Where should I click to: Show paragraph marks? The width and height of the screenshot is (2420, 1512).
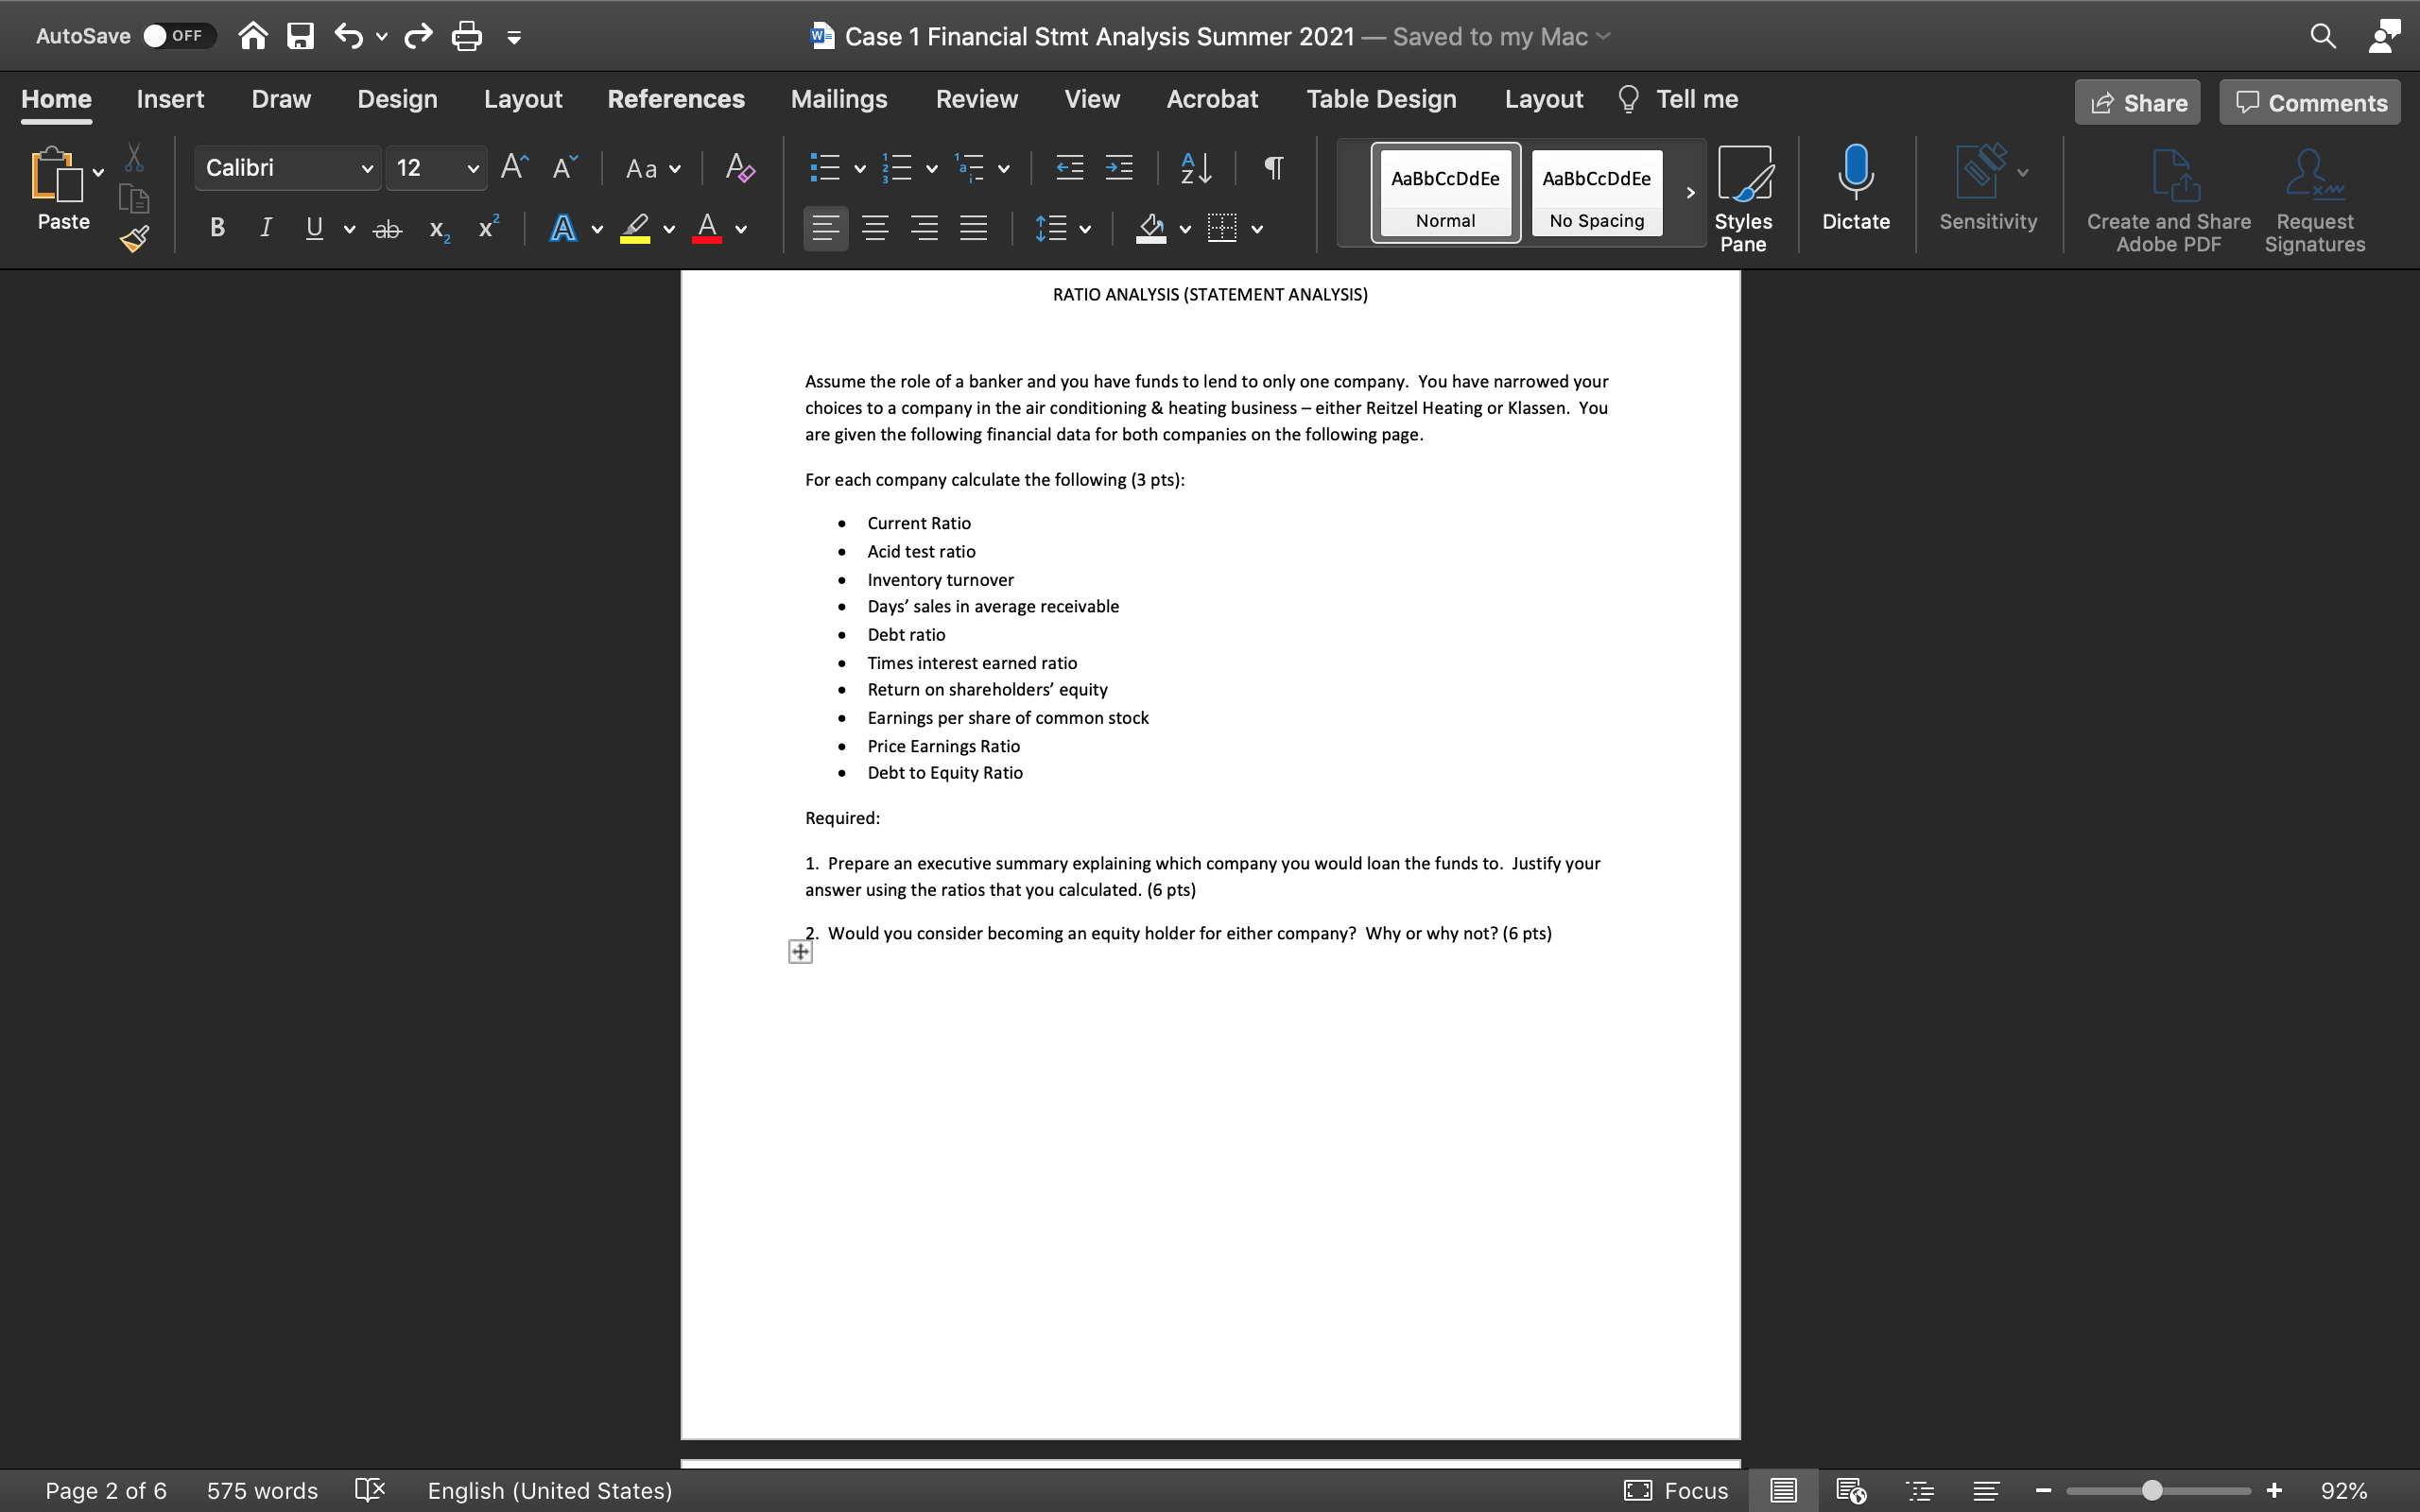(x=1272, y=168)
